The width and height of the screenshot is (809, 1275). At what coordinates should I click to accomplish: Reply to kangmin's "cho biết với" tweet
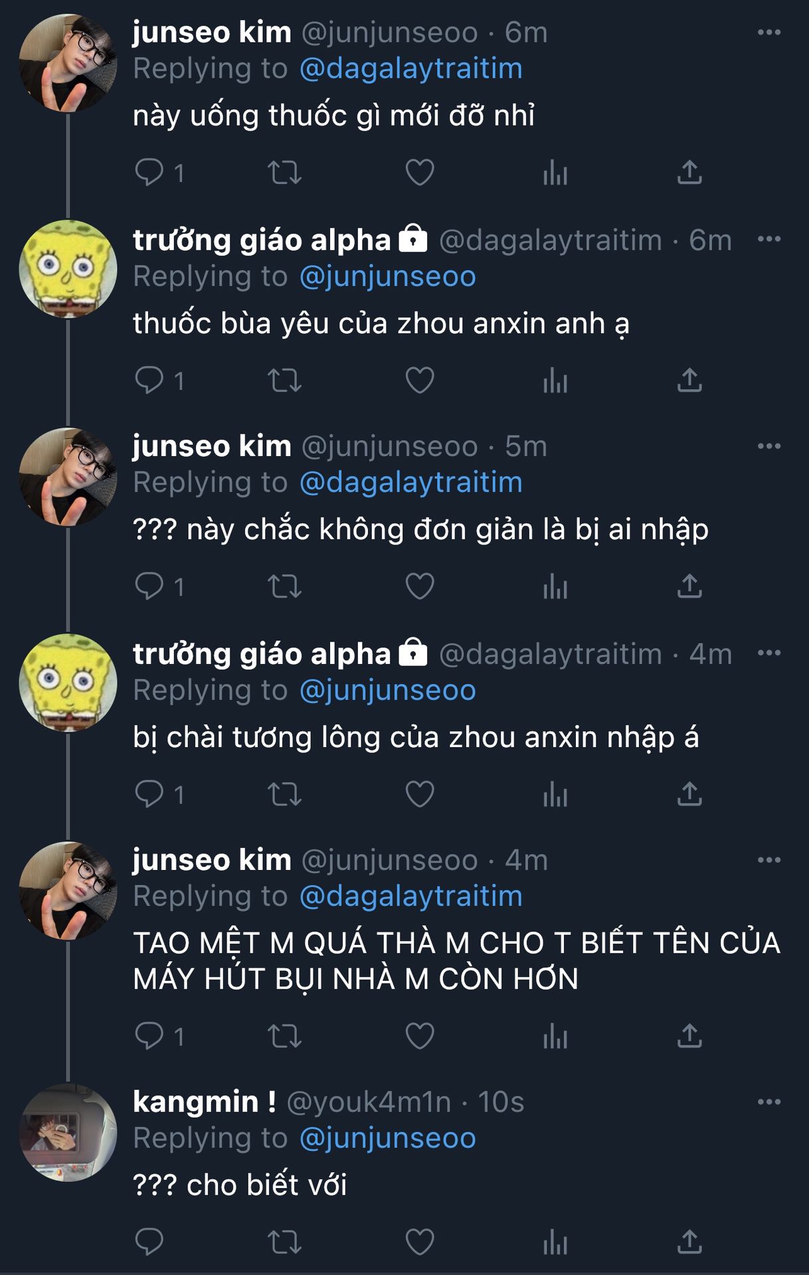(x=149, y=1242)
